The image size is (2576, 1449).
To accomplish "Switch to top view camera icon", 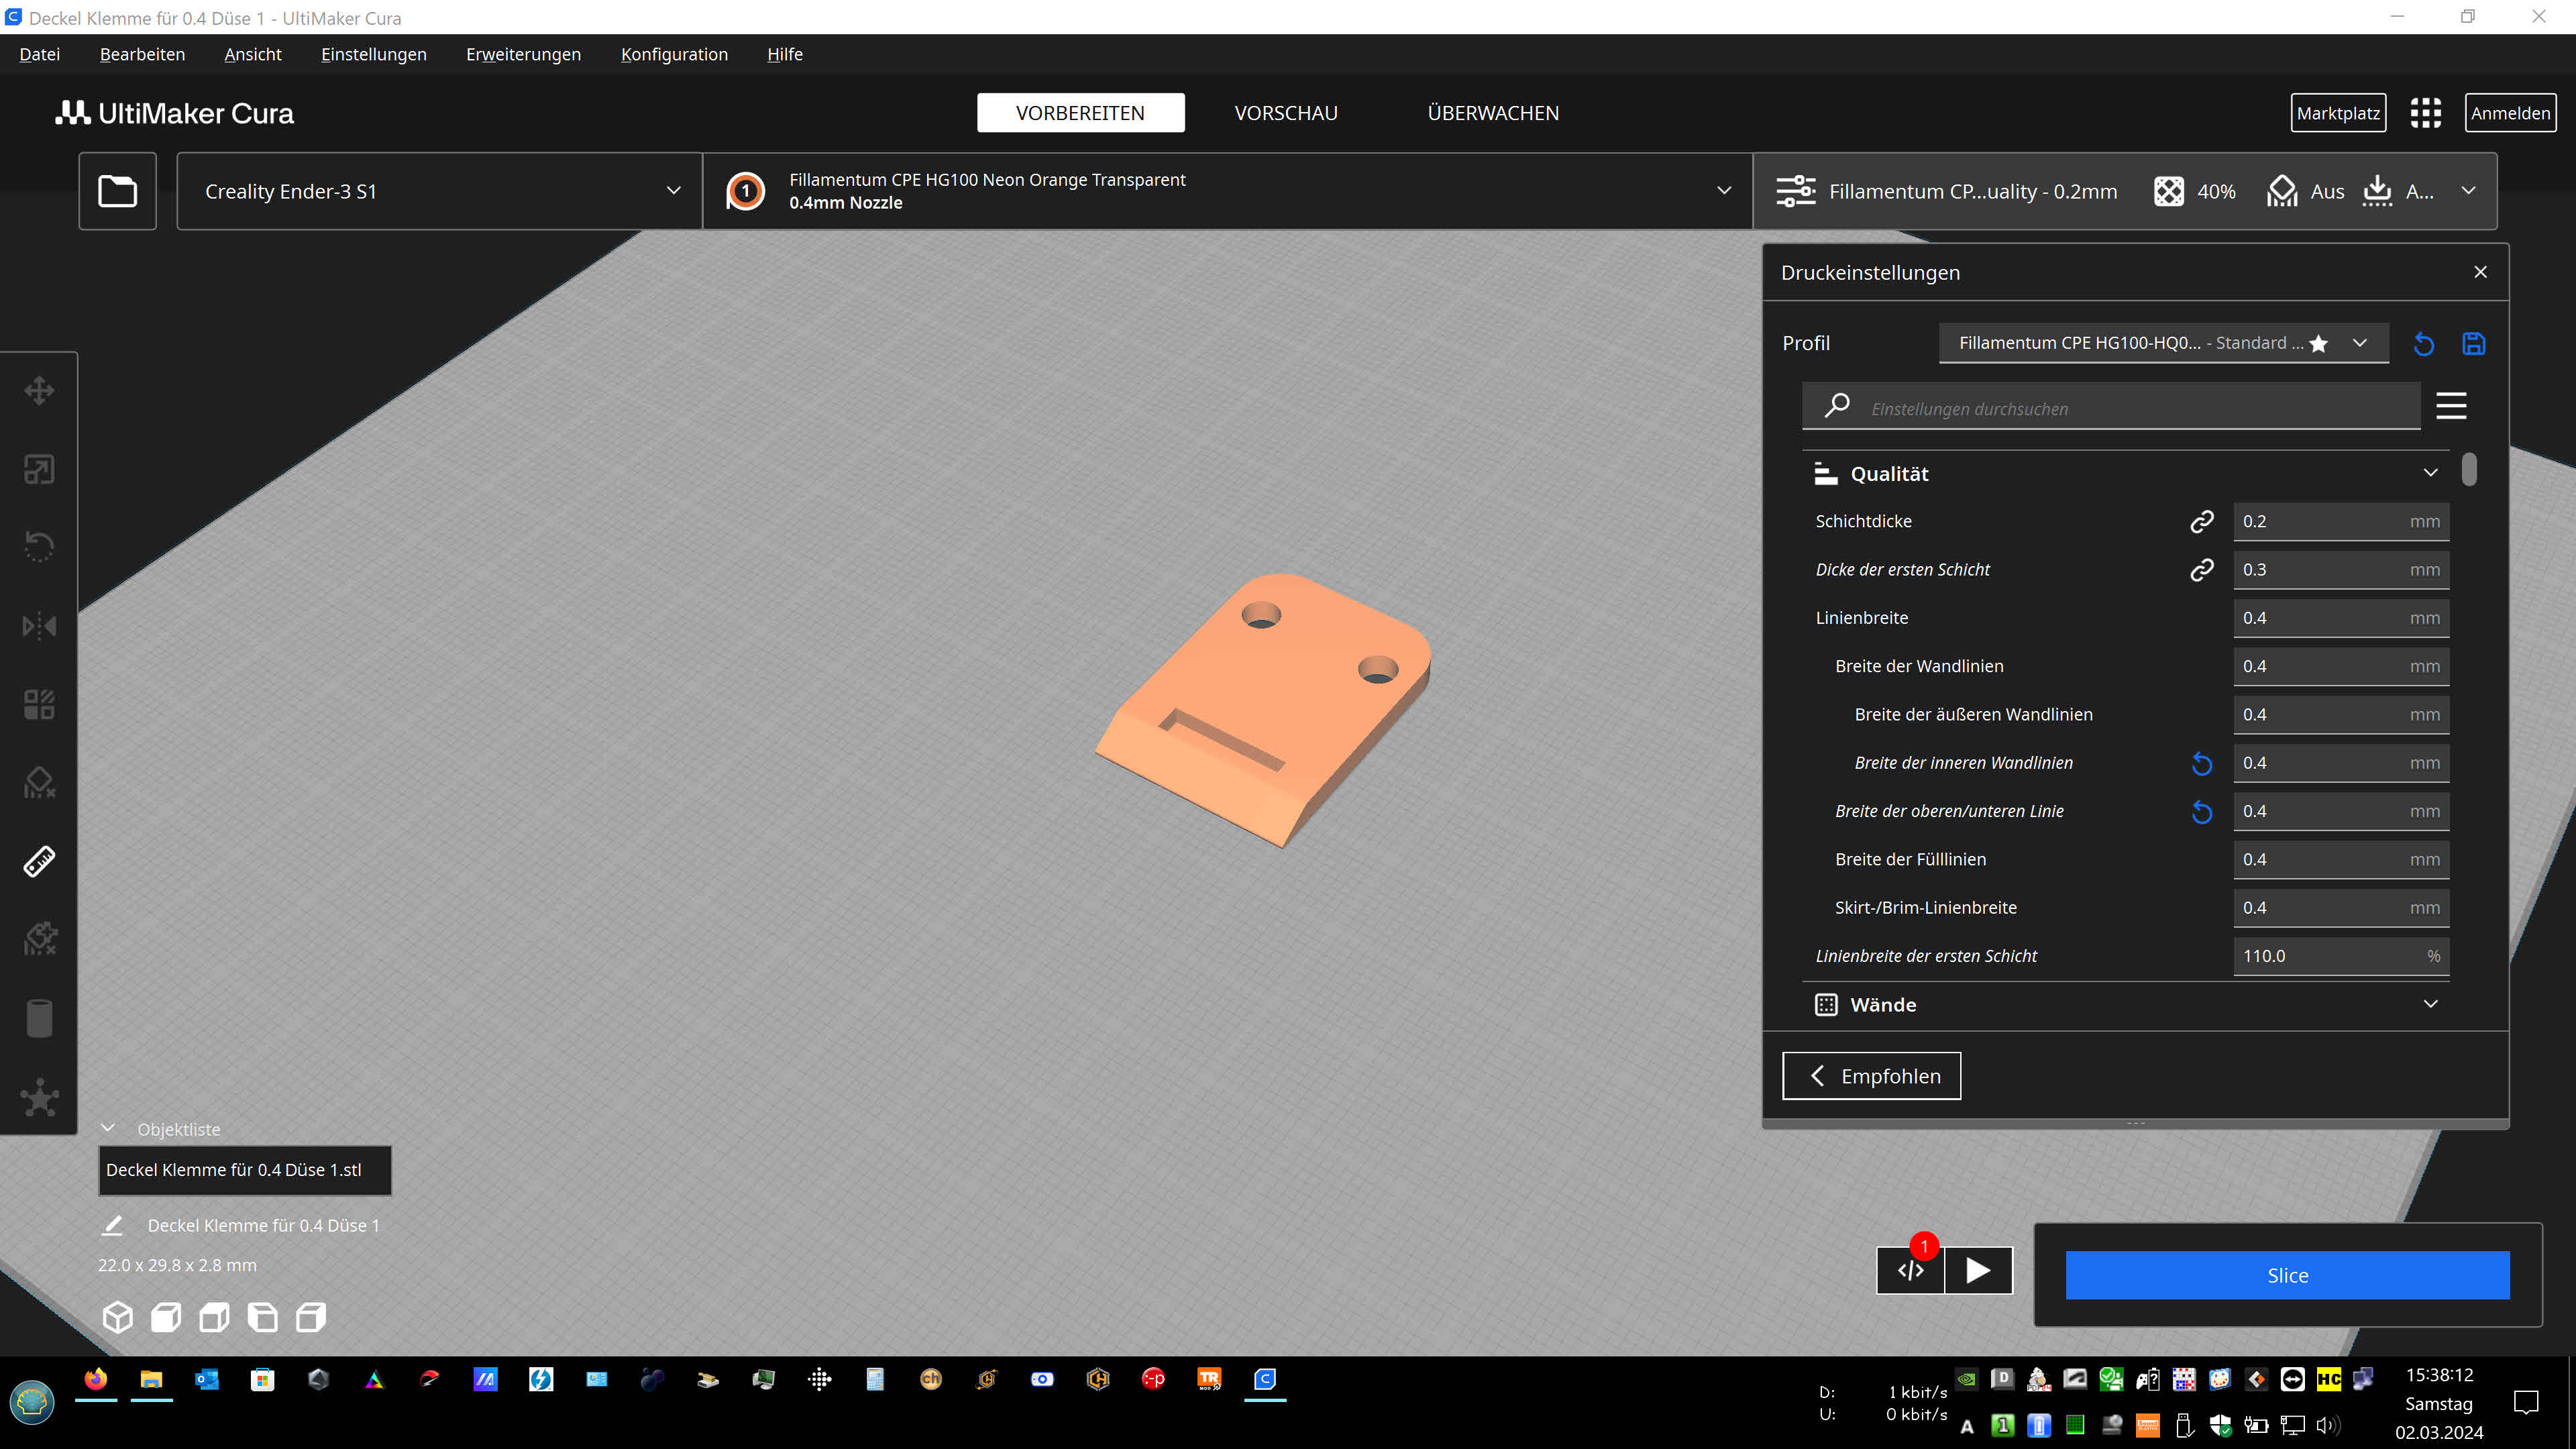I will [214, 1317].
